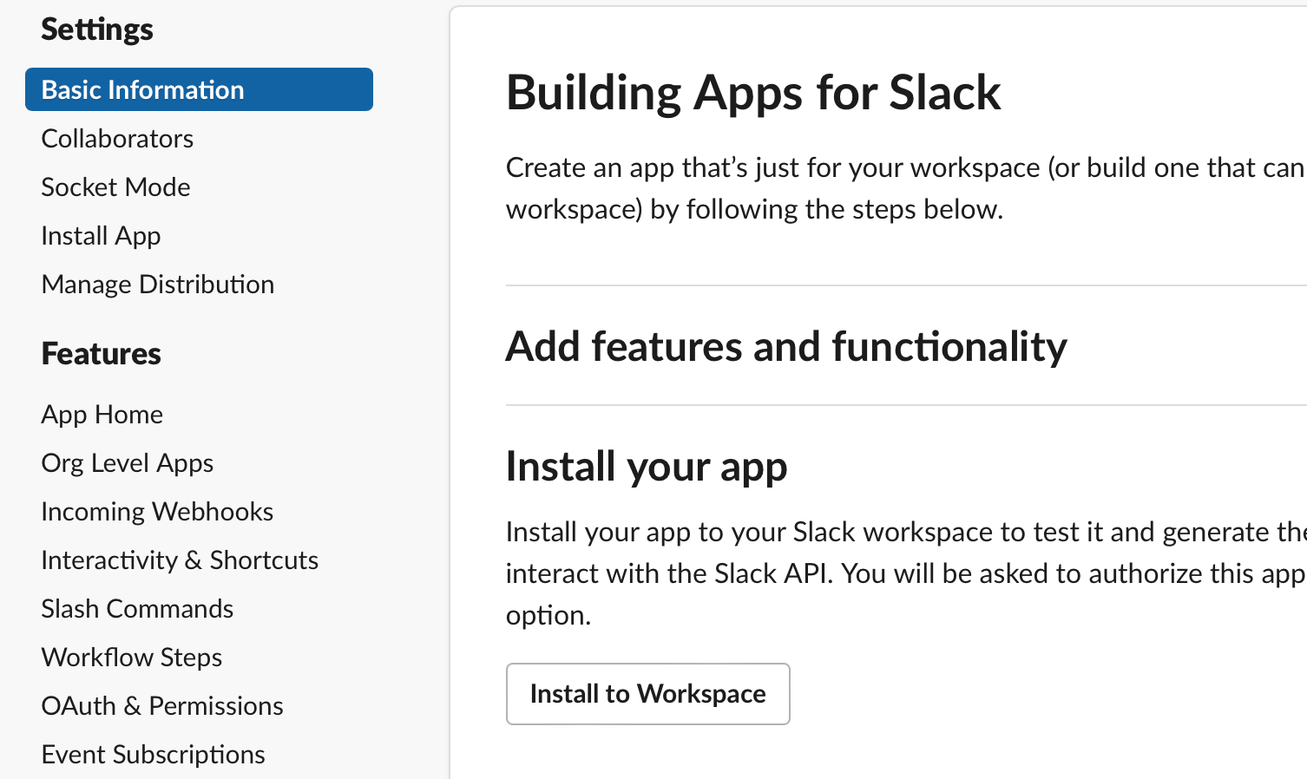This screenshot has width=1307, height=779.
Task: Select the highlighted Basic Information entry
Action: pos(141,89)
